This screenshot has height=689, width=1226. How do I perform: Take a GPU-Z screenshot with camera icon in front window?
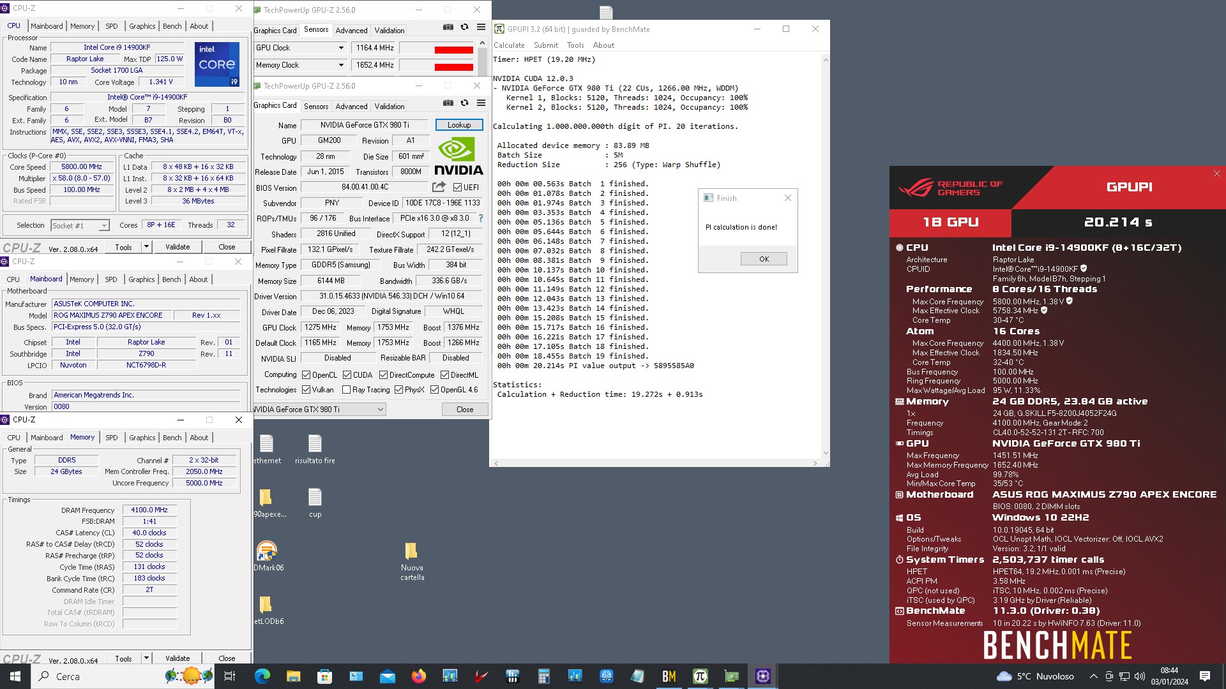click(x=448, y=103)
